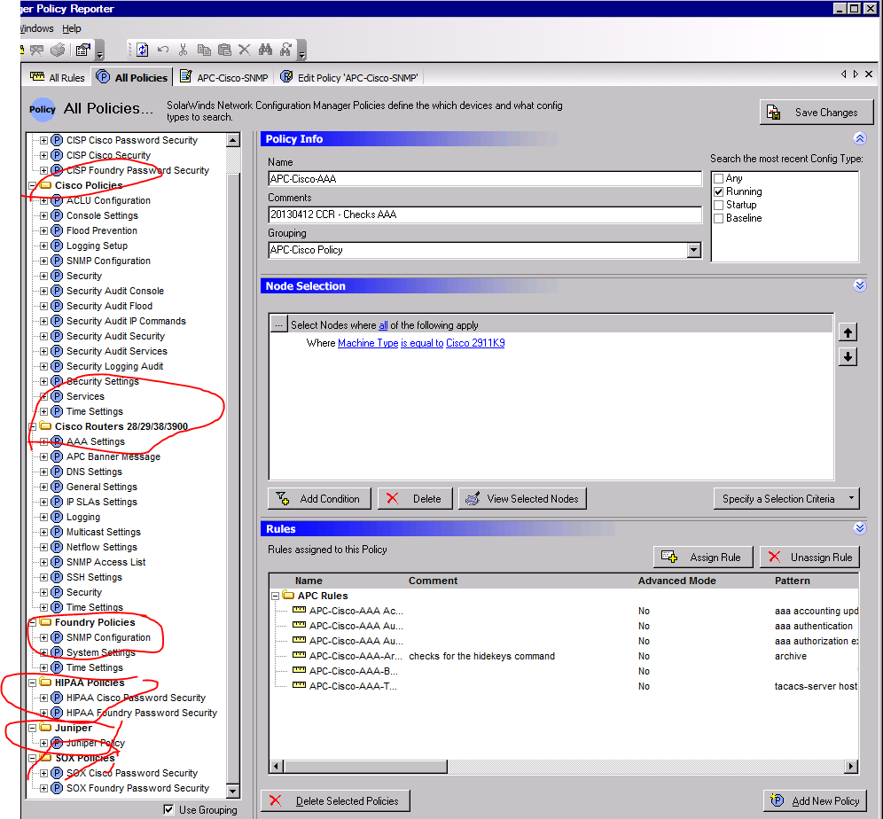This screenshot has width=883, height=819.
Task: Click the X delete toolbar icon
Action: pyautogui.click(x=244, y=50)
